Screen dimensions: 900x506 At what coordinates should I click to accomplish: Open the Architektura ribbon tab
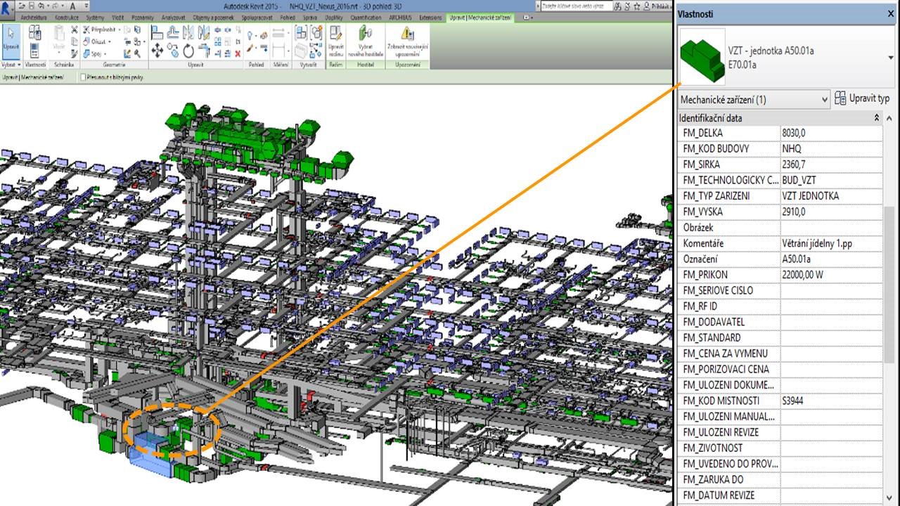(x=34, y=18)
